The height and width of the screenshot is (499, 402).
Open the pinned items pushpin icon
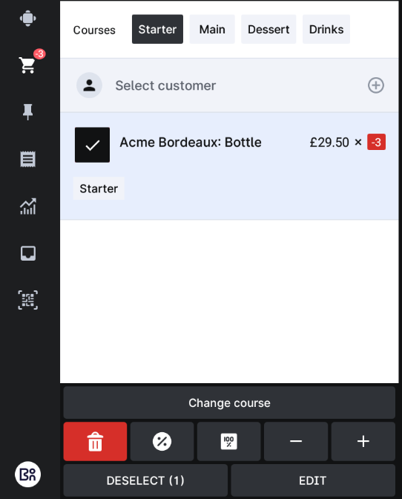[x=28, y=111]
